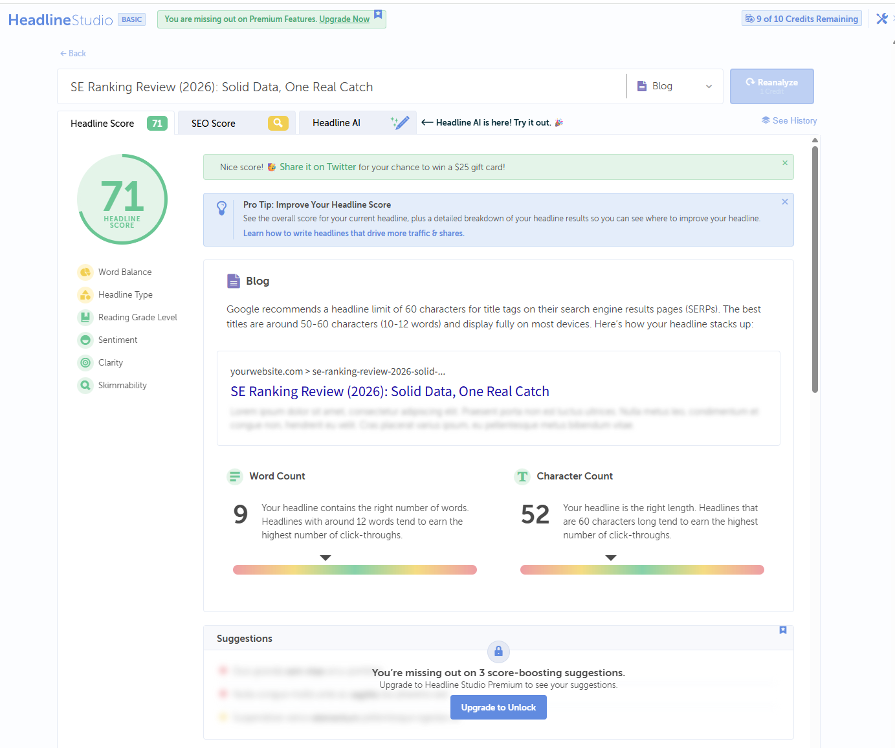Click the Reanalyze button
Image resolution: width=895 pixels, height=748 pixels.
[772, 86]
